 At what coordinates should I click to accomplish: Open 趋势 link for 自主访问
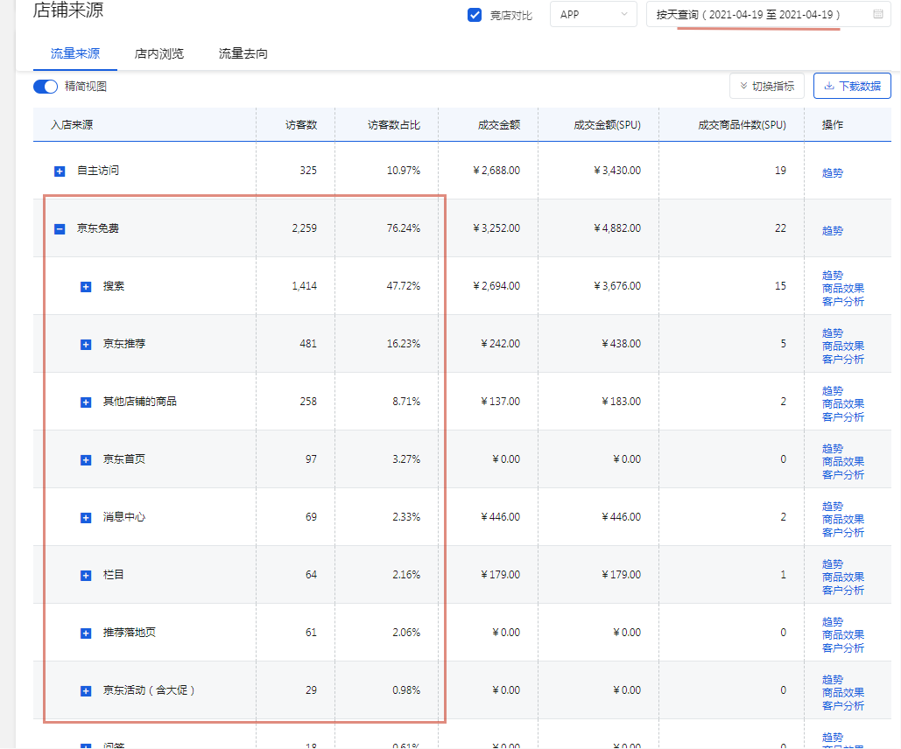tap(833, 173)
